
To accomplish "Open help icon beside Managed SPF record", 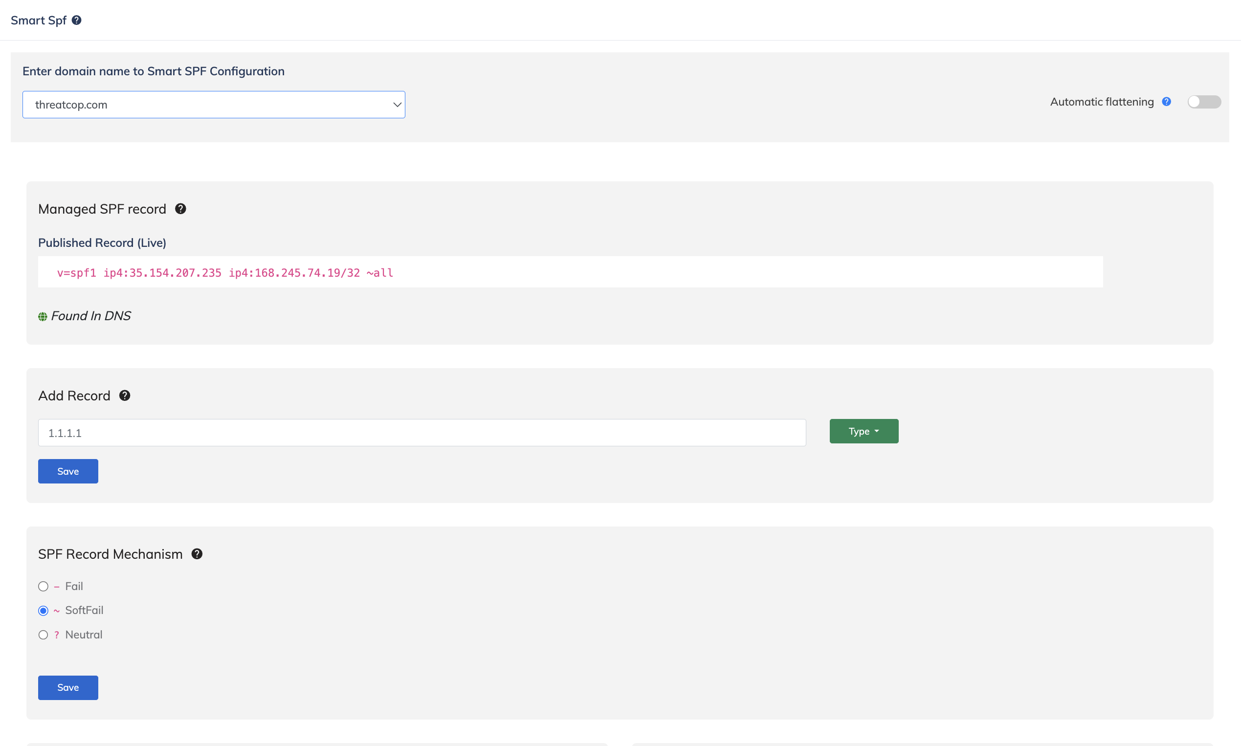I will pyautogui.click(x=180, y=209).
